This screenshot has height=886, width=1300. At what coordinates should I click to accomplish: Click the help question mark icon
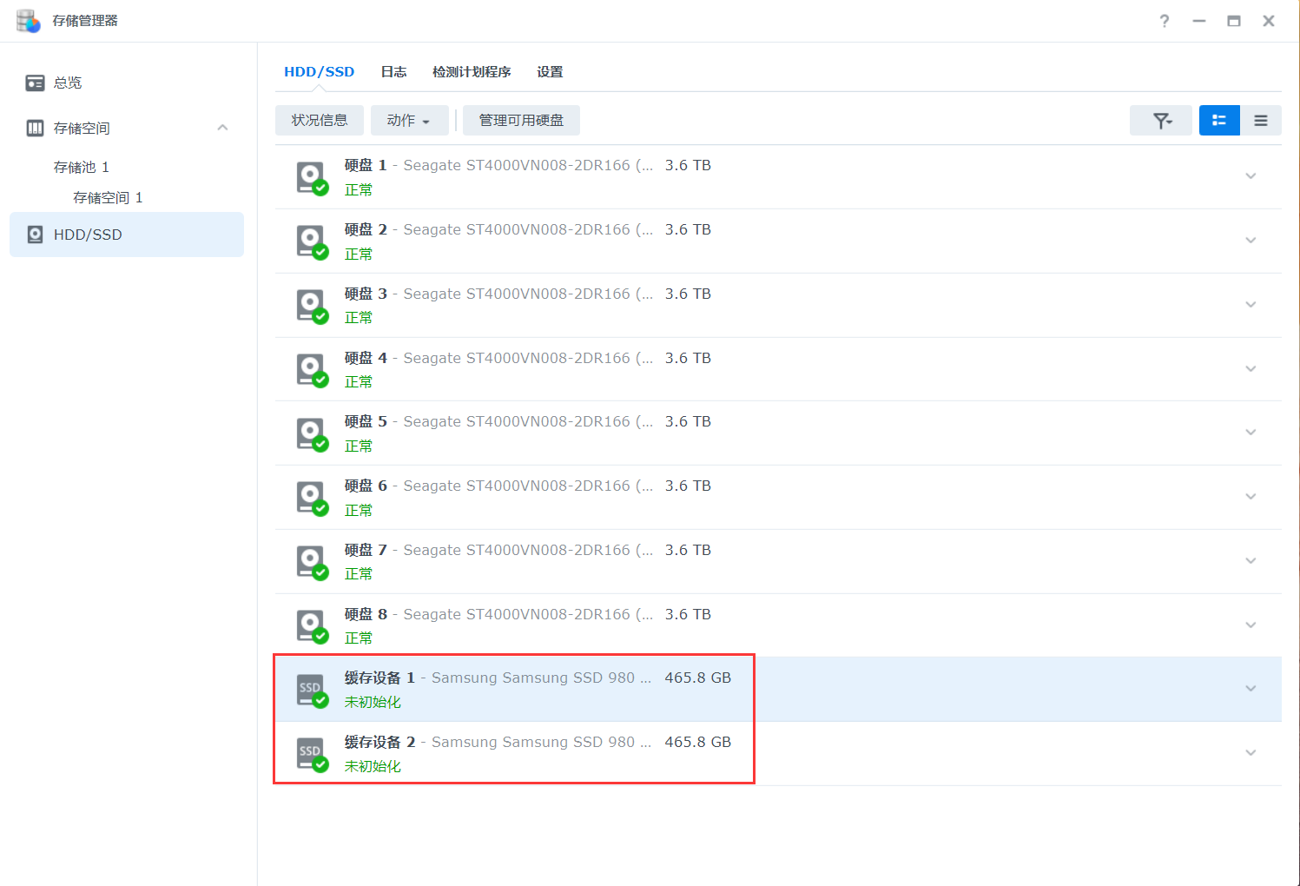tap(1164, 21)
